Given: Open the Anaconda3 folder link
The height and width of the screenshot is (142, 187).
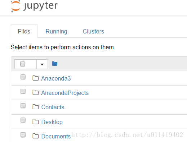Looking at the screenshot, I should click(x=56, y=78).
